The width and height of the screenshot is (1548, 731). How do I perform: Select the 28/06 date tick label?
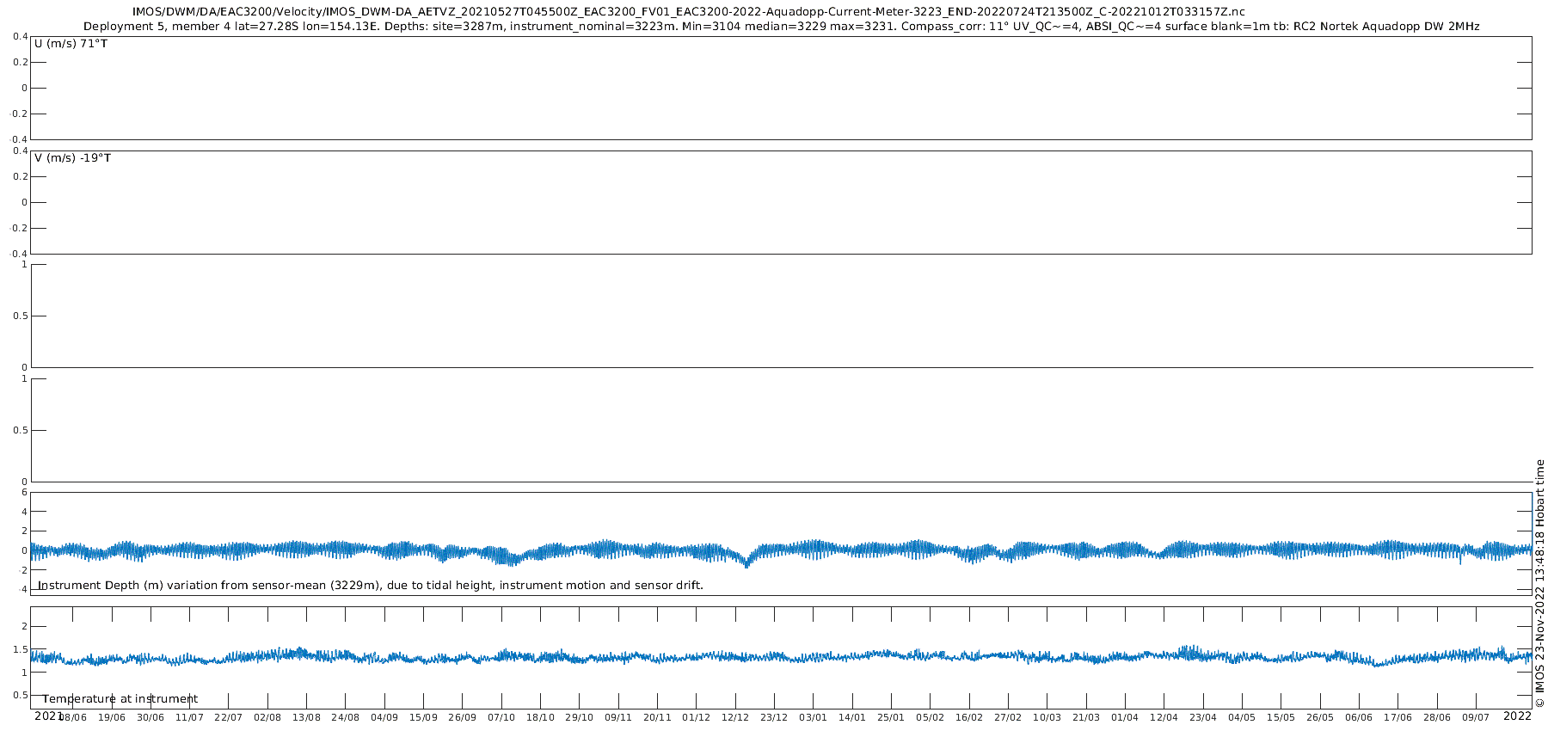(x=1437, y=717)
